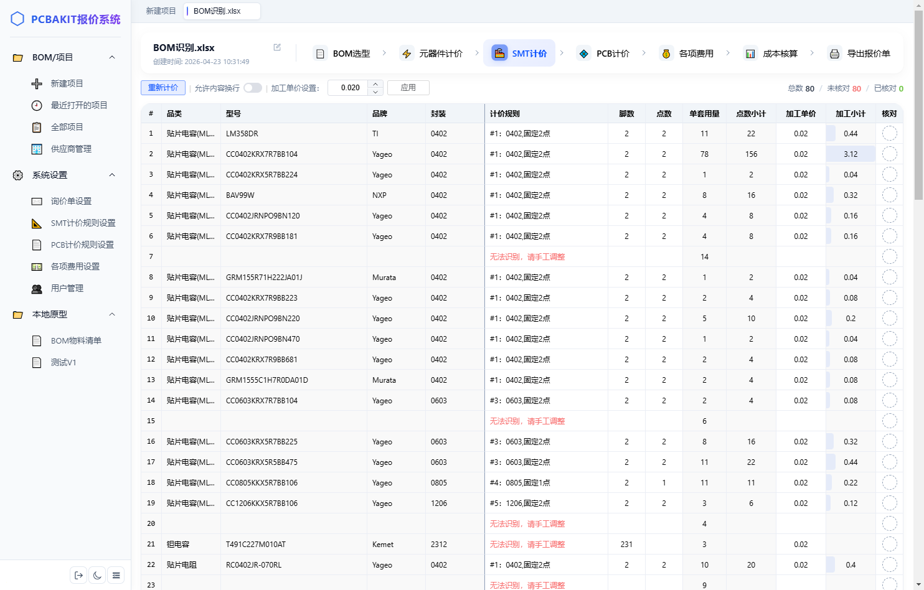Screen dimensions: 924x590
Task: Click the clipboard icon beside 全部项目
Action: click(37, 127)
